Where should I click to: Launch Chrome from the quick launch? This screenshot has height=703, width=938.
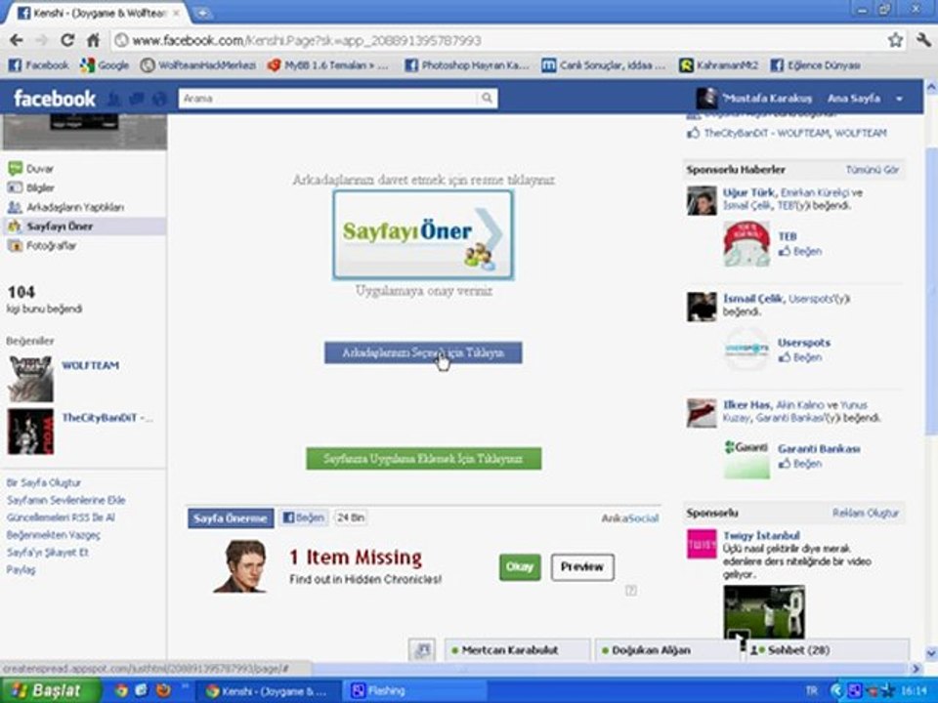click(x=121, y=690)
